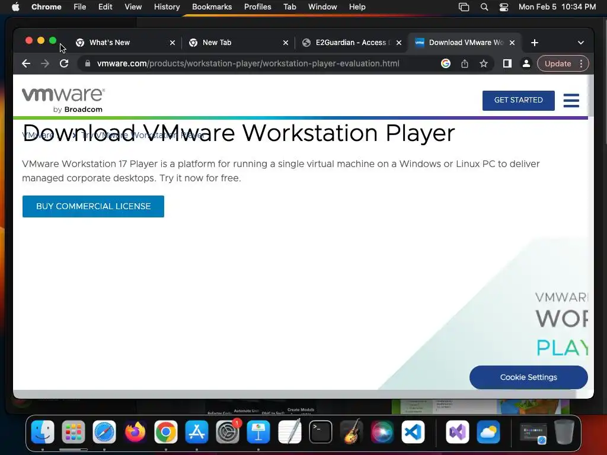Image resolution: width=607 pixels, height=455 pixels.
Task: Open the Edit menu
Action: coord(105,7)
